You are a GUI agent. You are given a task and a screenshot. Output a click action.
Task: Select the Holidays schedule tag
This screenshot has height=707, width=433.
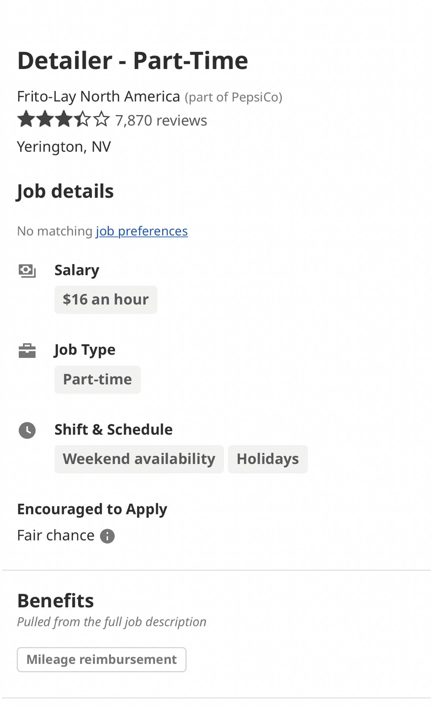(268, 459)
